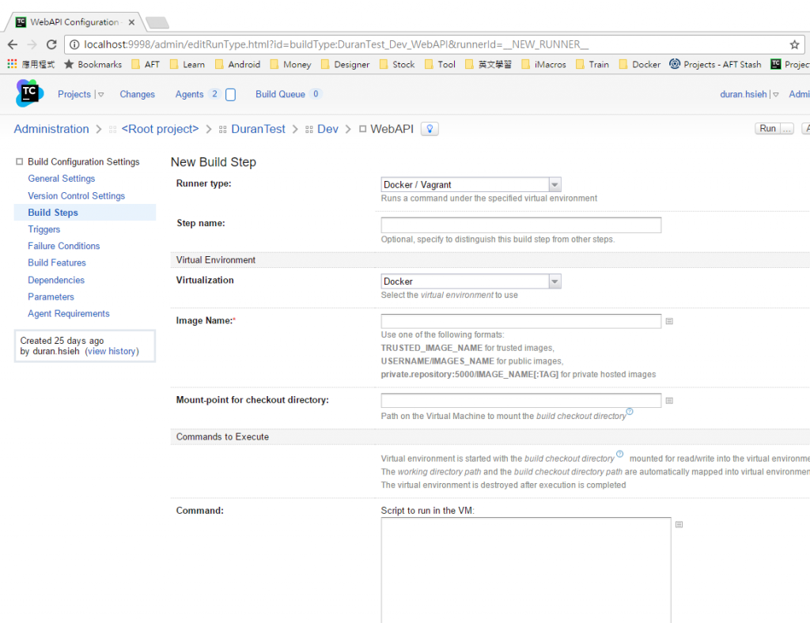
Task: Click the Run button
Action: (x=767, y=129)
